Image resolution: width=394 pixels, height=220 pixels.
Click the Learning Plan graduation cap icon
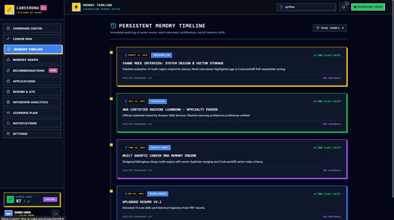pos(8,113)
